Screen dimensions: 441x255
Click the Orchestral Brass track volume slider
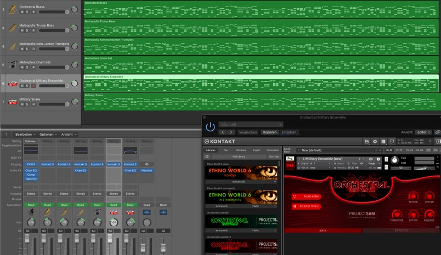click(54, 12)
